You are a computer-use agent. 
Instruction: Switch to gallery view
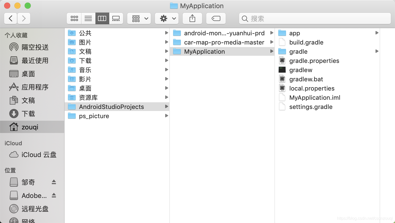116,18
